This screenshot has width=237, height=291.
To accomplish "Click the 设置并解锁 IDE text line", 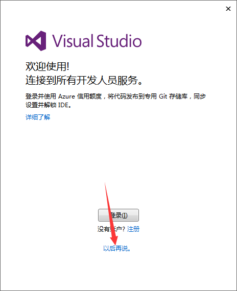I will point(49,105).
